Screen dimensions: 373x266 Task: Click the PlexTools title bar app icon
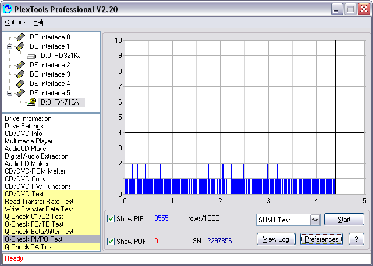pyautogui.click(x=7, y=9)
